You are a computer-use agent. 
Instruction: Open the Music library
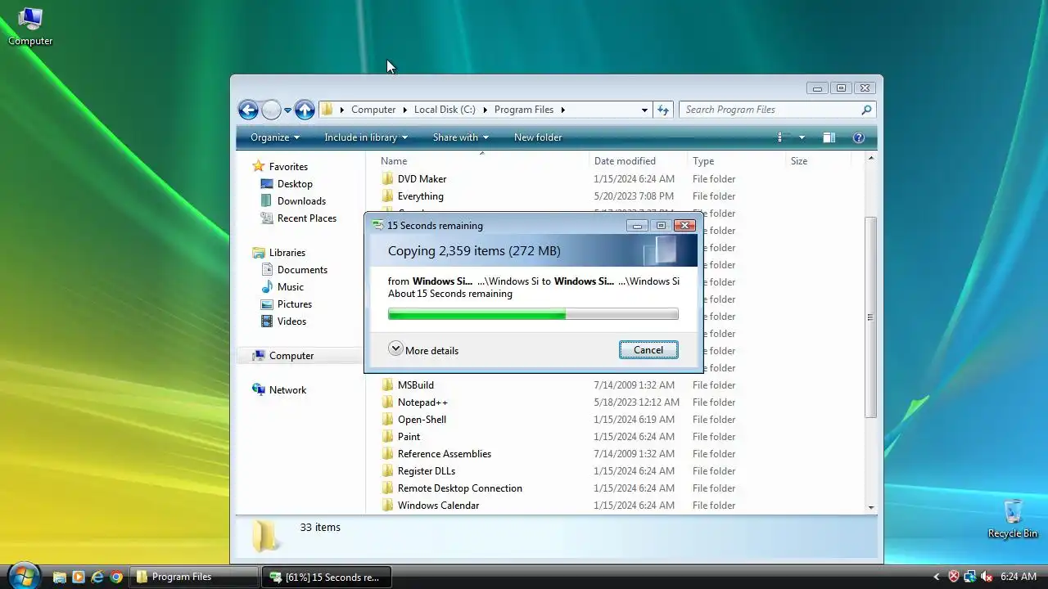(x=291, y=287)
